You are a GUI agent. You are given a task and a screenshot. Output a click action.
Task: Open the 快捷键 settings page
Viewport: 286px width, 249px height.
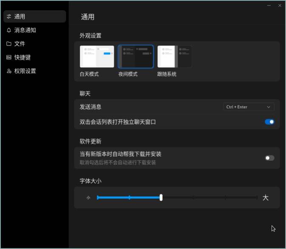[23, 57]
